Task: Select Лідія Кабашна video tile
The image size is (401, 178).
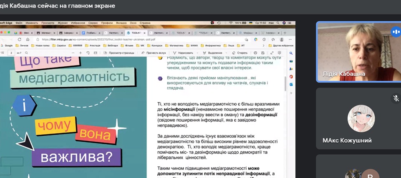Action: 359,52
